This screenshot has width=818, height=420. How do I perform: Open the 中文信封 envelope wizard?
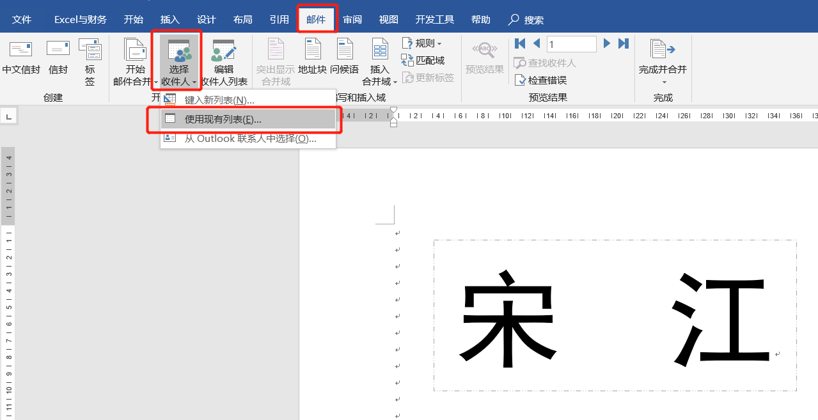21,58
